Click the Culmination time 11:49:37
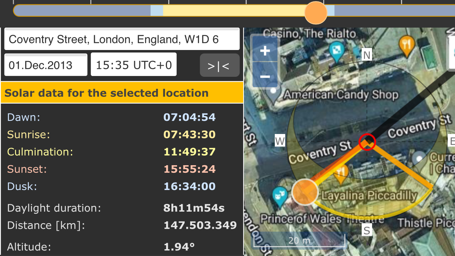The image size is (455, 256). (189, 152)
